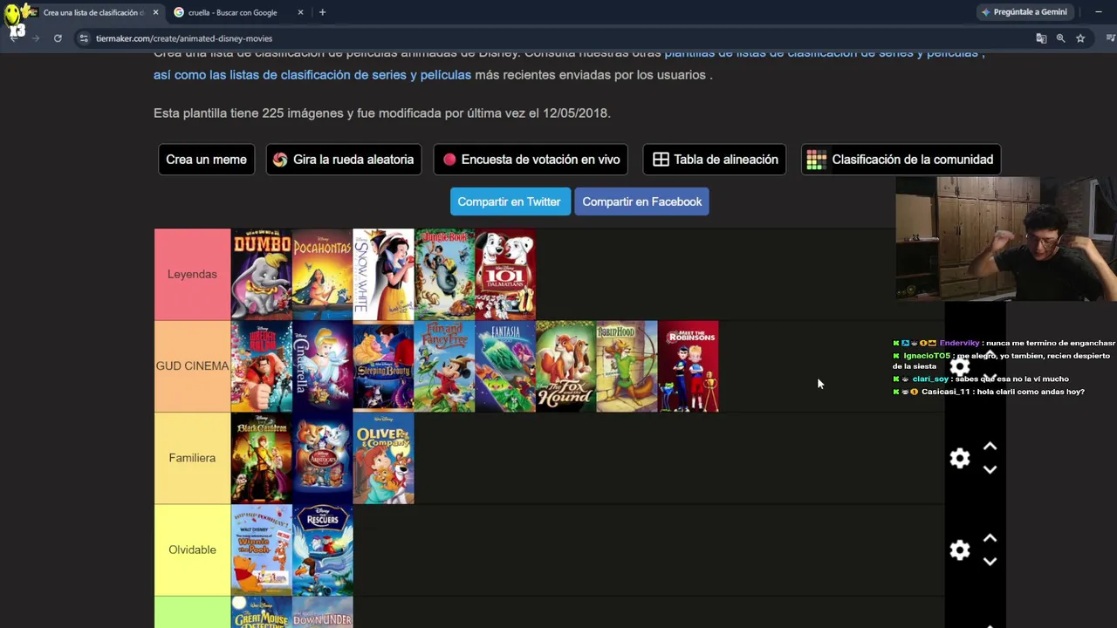Click The Black Cauldron poster
This screenshot has width=1117, height=628.
(262, 458)
